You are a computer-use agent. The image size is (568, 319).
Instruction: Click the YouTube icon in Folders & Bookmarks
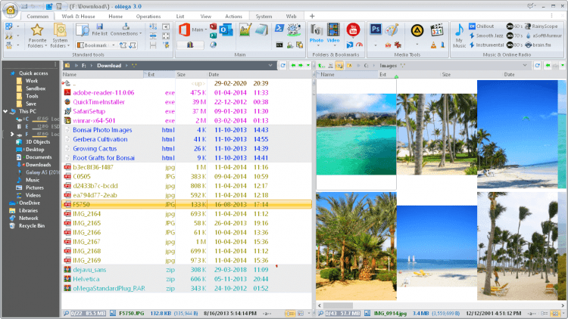pos(353,29)
